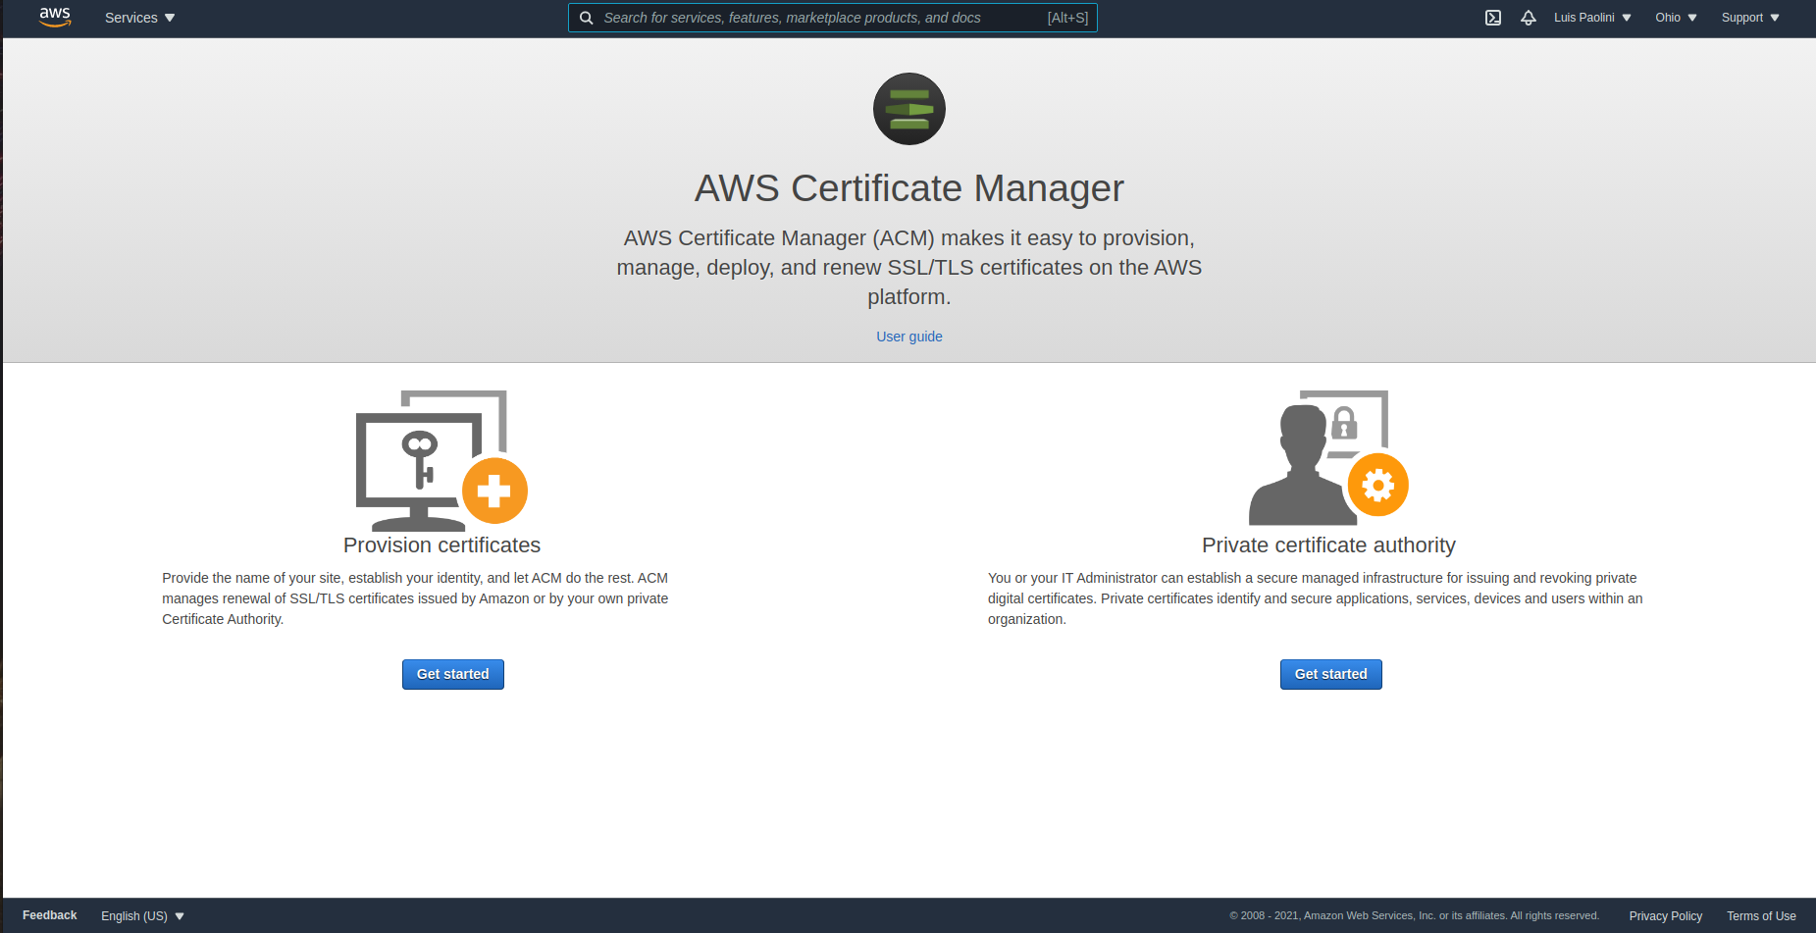Open the Support dropdown menu
Screen dimensions: 1816x933
point(1750,18)
